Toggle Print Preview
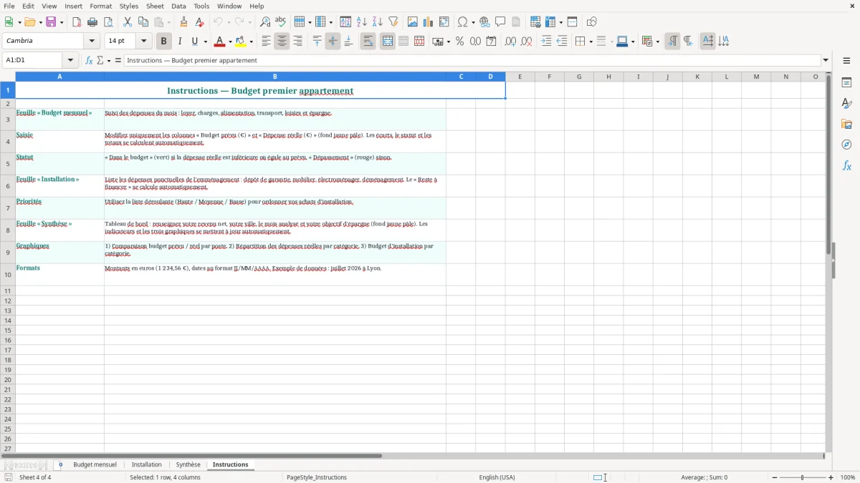This screenshot has height=483, width=860. tap(108, 22)
